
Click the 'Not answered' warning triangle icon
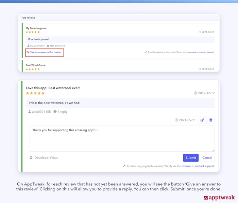(48, 46)
